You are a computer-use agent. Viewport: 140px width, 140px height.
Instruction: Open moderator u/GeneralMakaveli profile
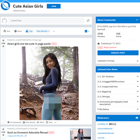(x=105, y=129)
